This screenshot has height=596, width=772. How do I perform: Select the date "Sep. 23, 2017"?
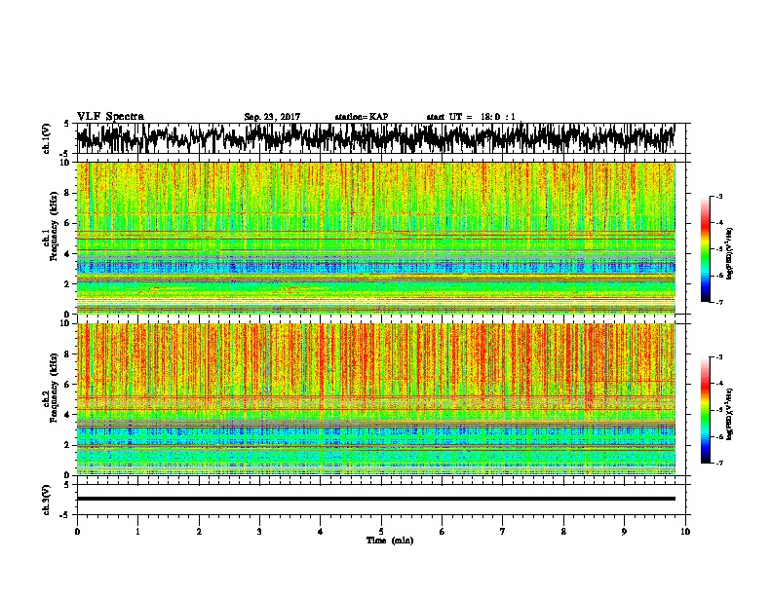(x=272, y=117)
